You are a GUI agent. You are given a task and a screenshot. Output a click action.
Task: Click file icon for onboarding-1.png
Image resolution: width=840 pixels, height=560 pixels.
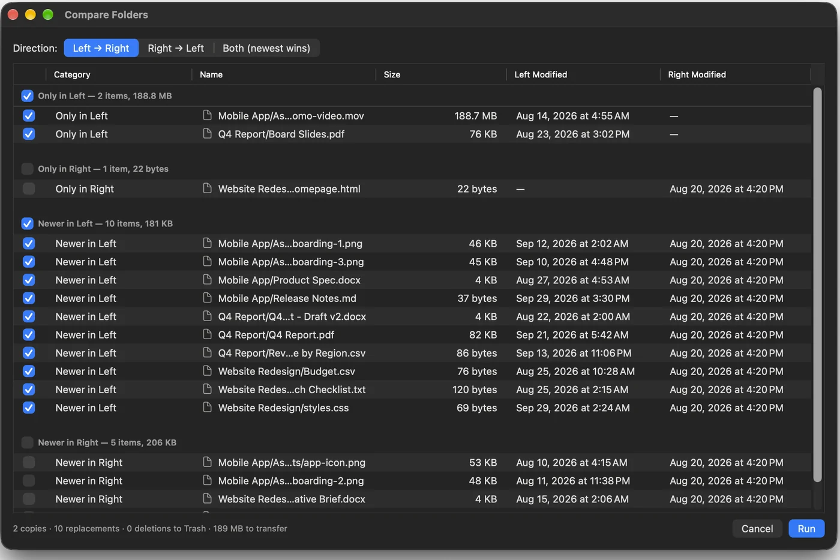(208, 243)
